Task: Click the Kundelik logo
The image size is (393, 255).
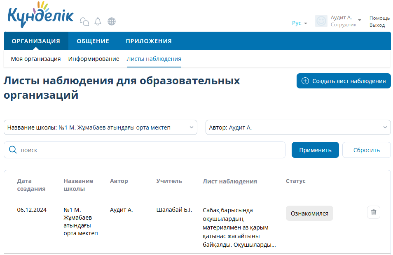Action: 40,16
